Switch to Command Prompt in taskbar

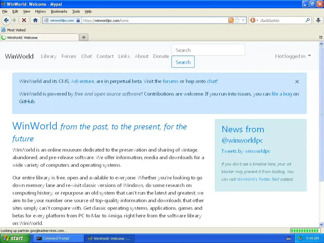59,239
